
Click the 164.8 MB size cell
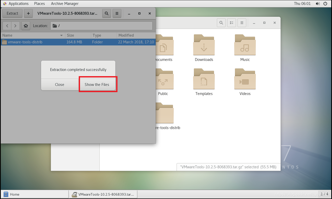click(74, 42)
